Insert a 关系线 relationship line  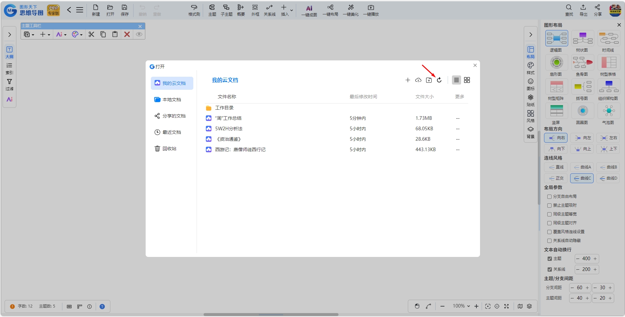click(269, 10)
